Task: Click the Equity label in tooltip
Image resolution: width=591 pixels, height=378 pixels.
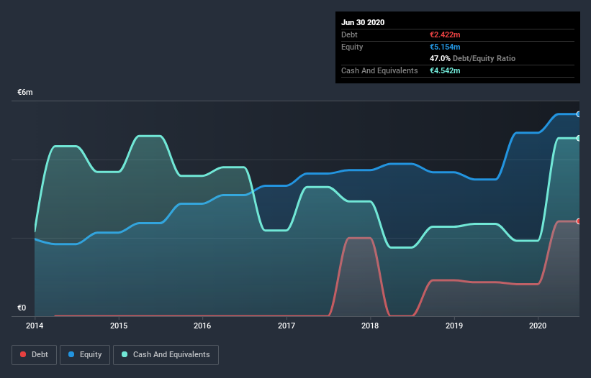Action: (352, 47)
